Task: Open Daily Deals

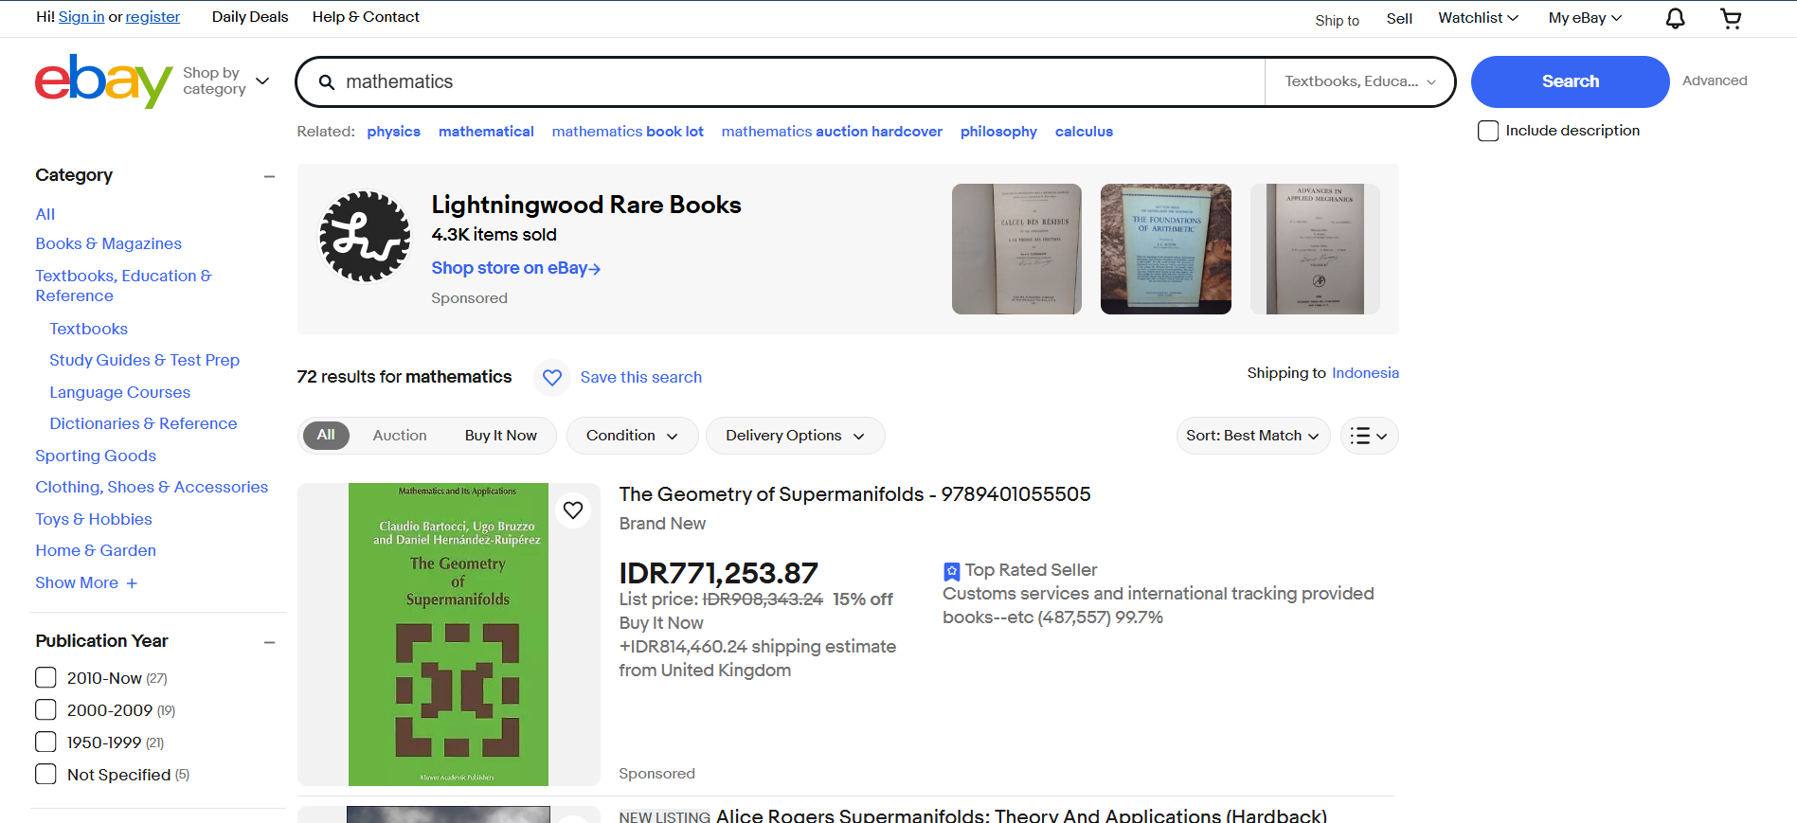Action: coord(250,17)
